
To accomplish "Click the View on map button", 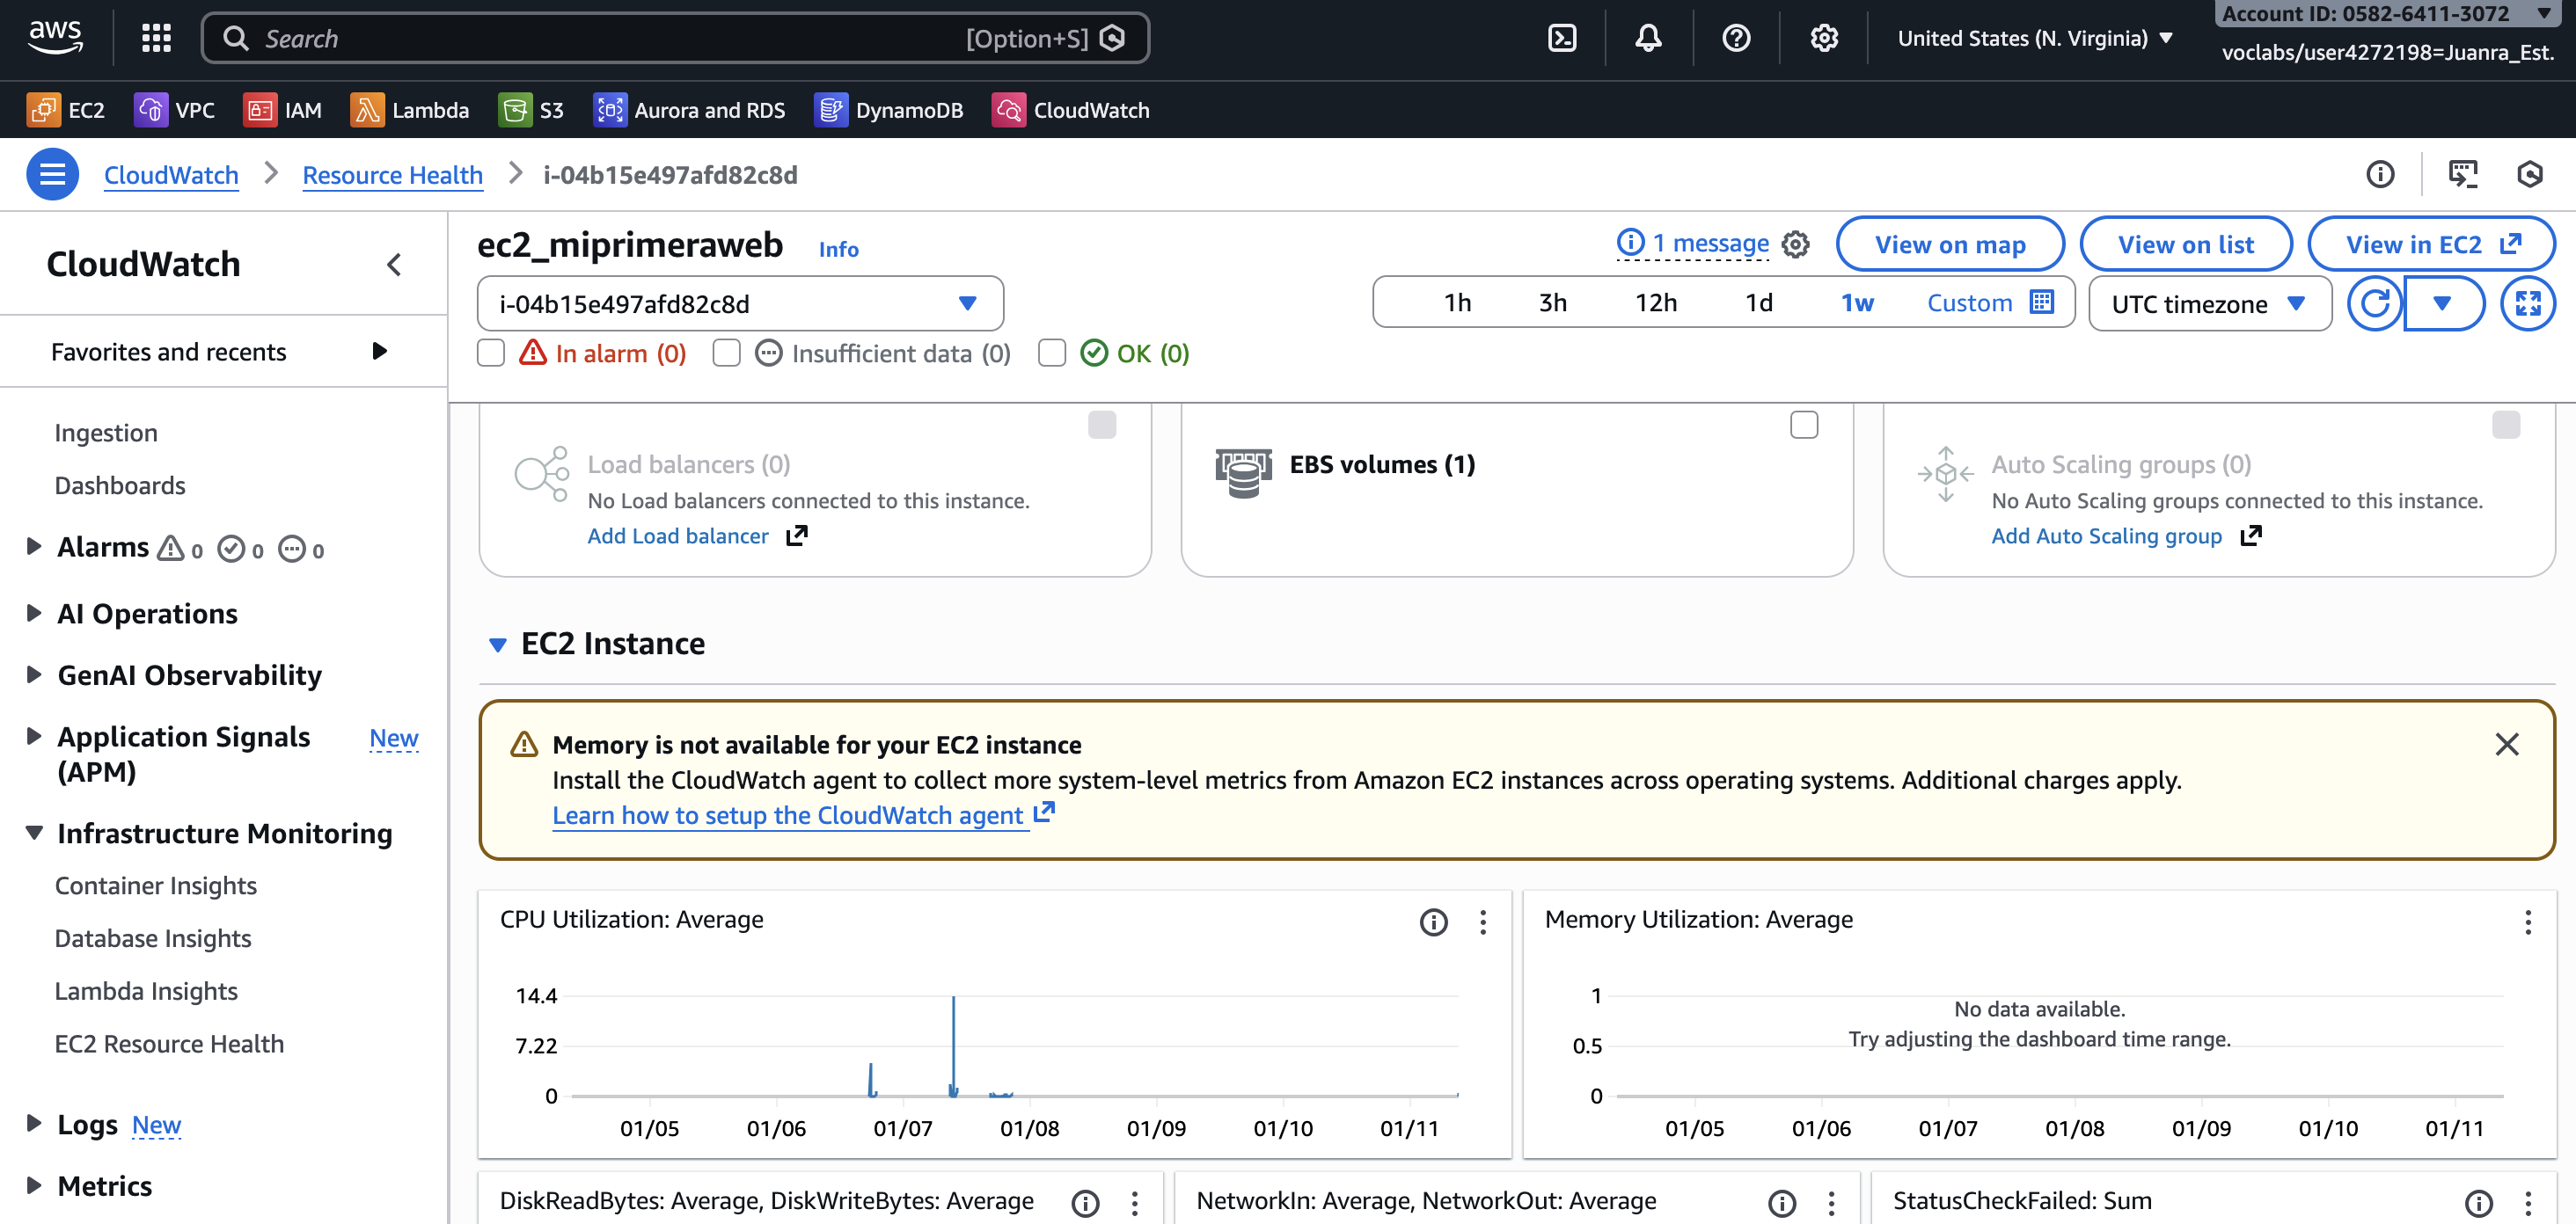I will click(x=1949, y=244).
